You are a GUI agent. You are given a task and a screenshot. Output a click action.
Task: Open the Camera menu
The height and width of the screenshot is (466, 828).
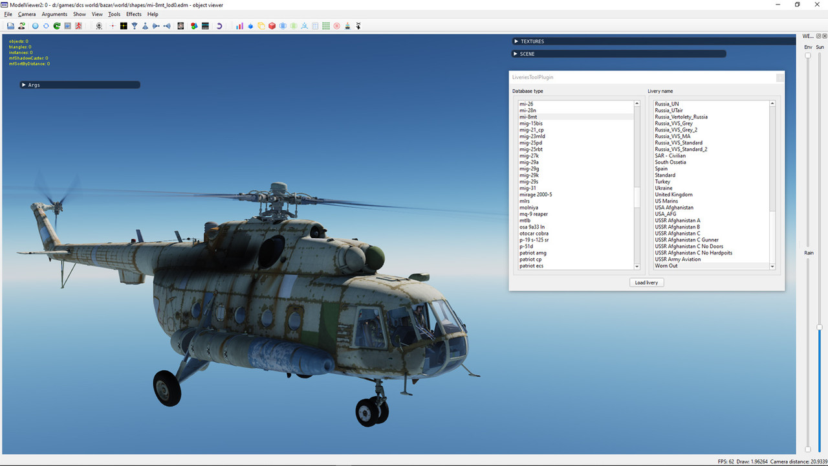27,14
